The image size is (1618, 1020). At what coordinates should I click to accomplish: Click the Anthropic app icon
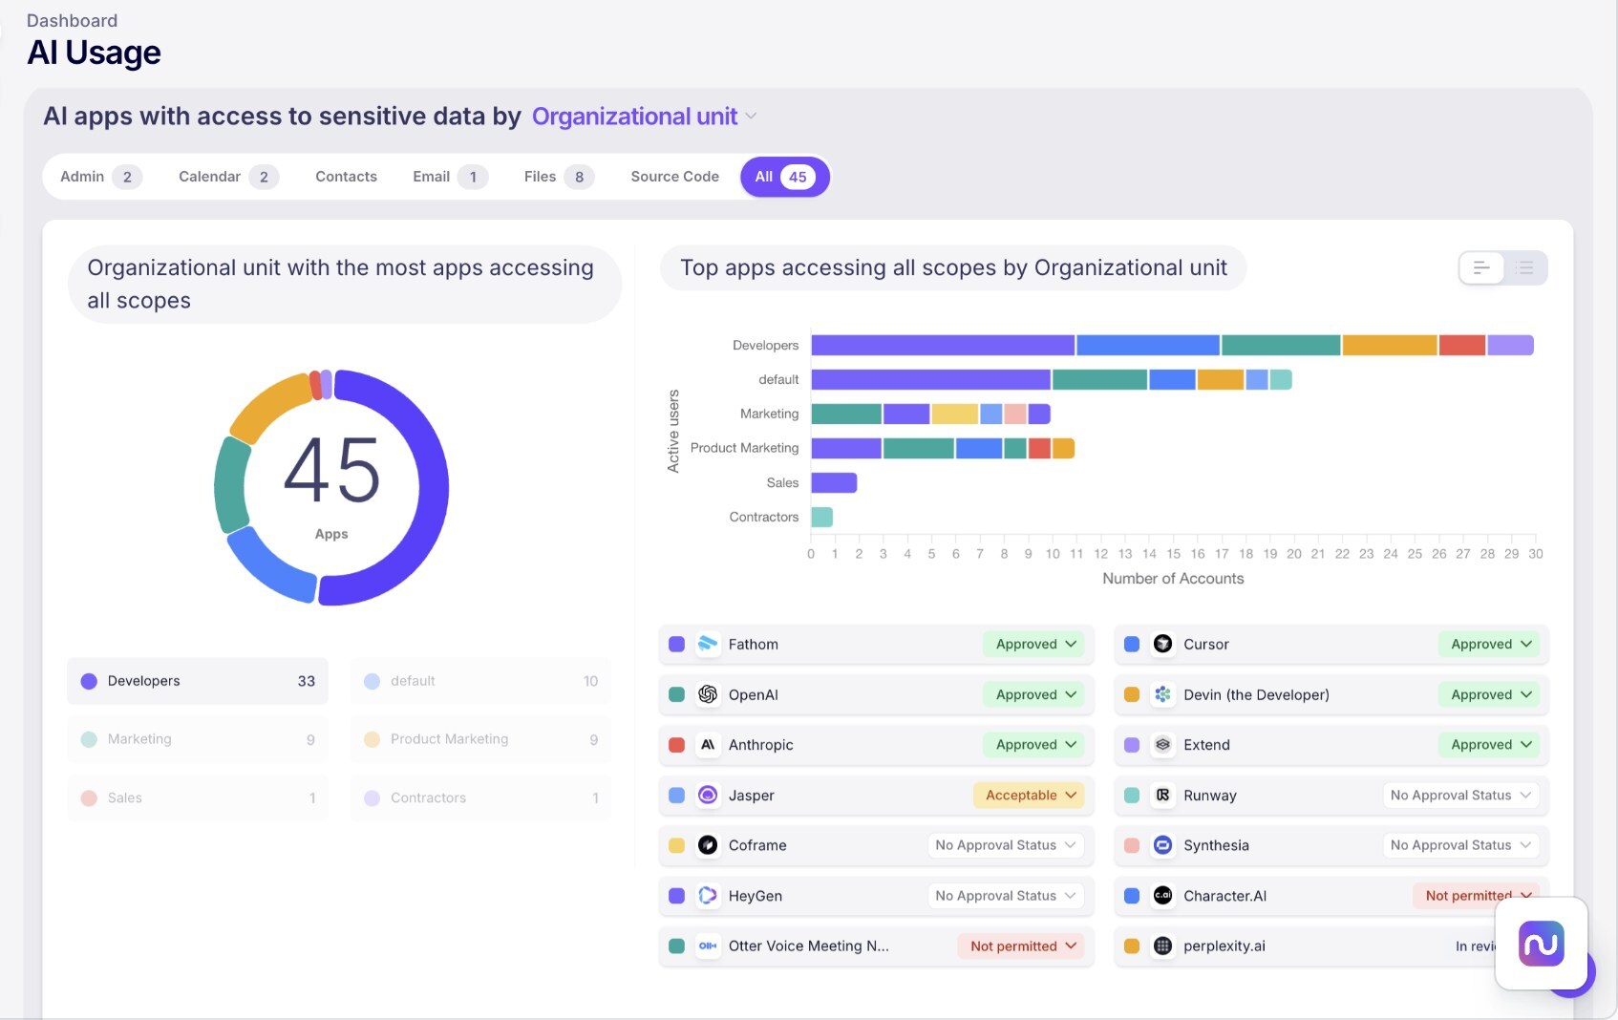[707, 745]
